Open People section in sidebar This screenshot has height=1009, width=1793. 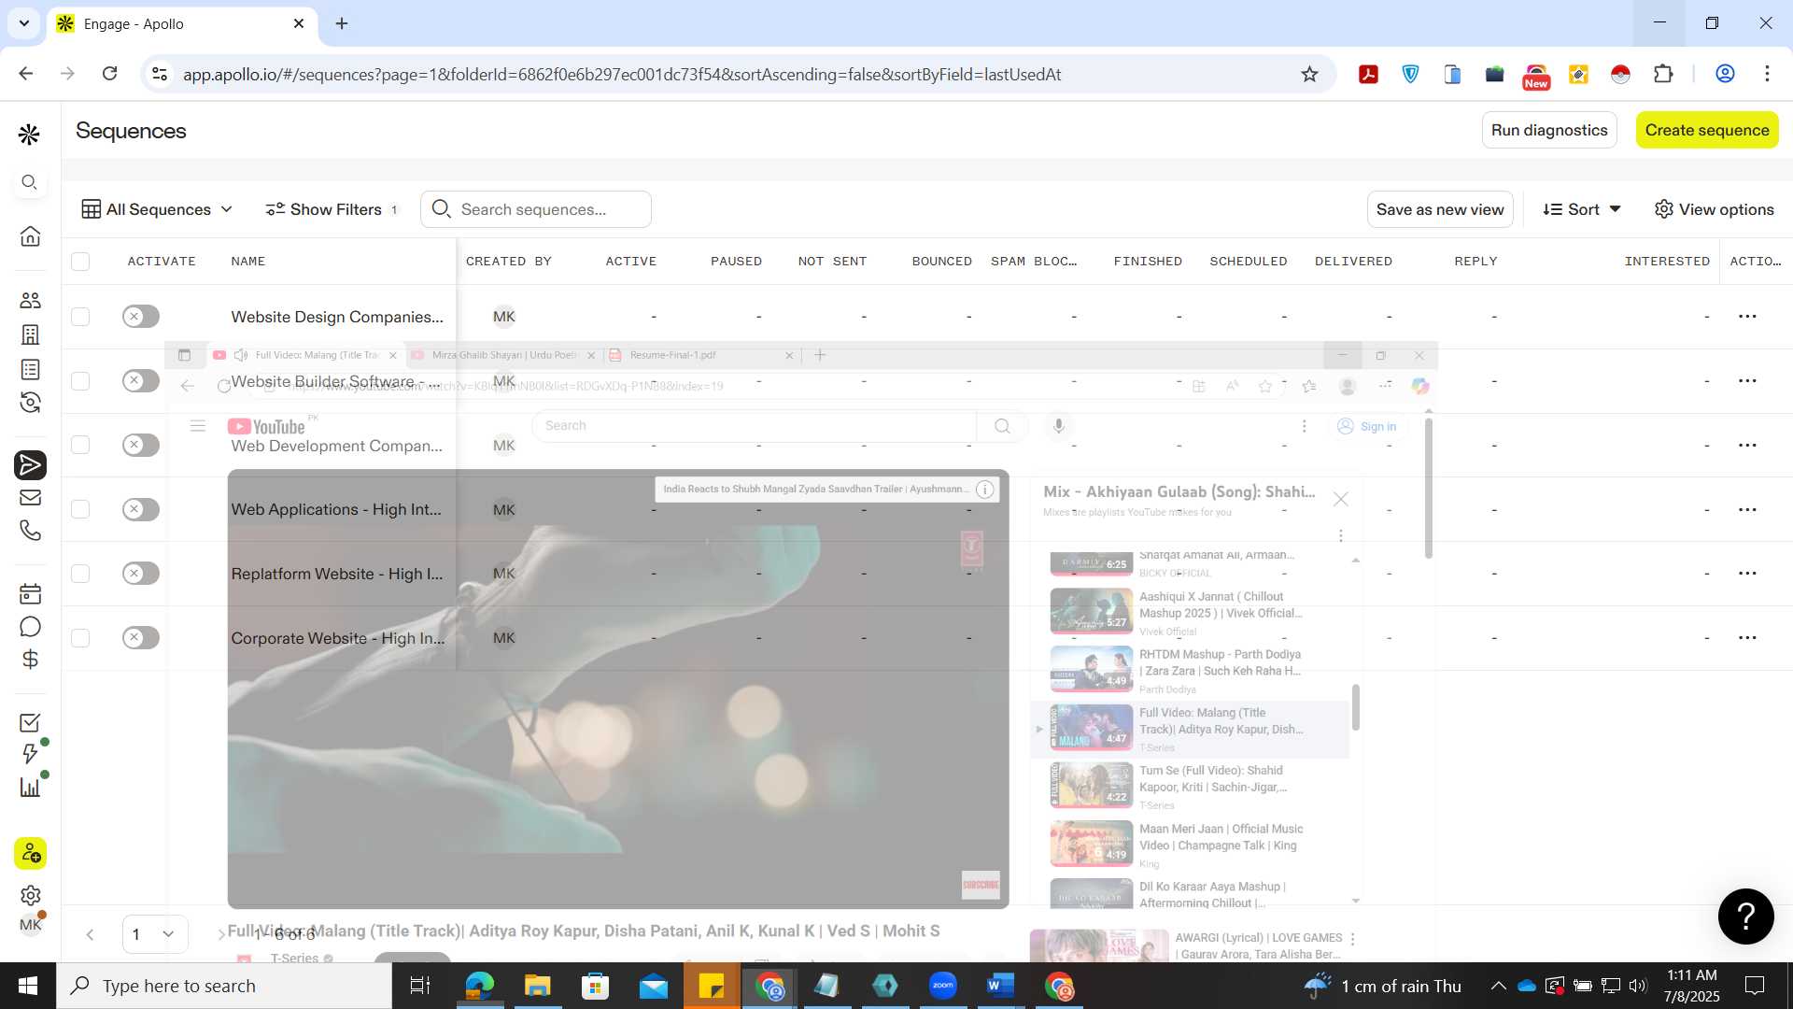[30, 300]
